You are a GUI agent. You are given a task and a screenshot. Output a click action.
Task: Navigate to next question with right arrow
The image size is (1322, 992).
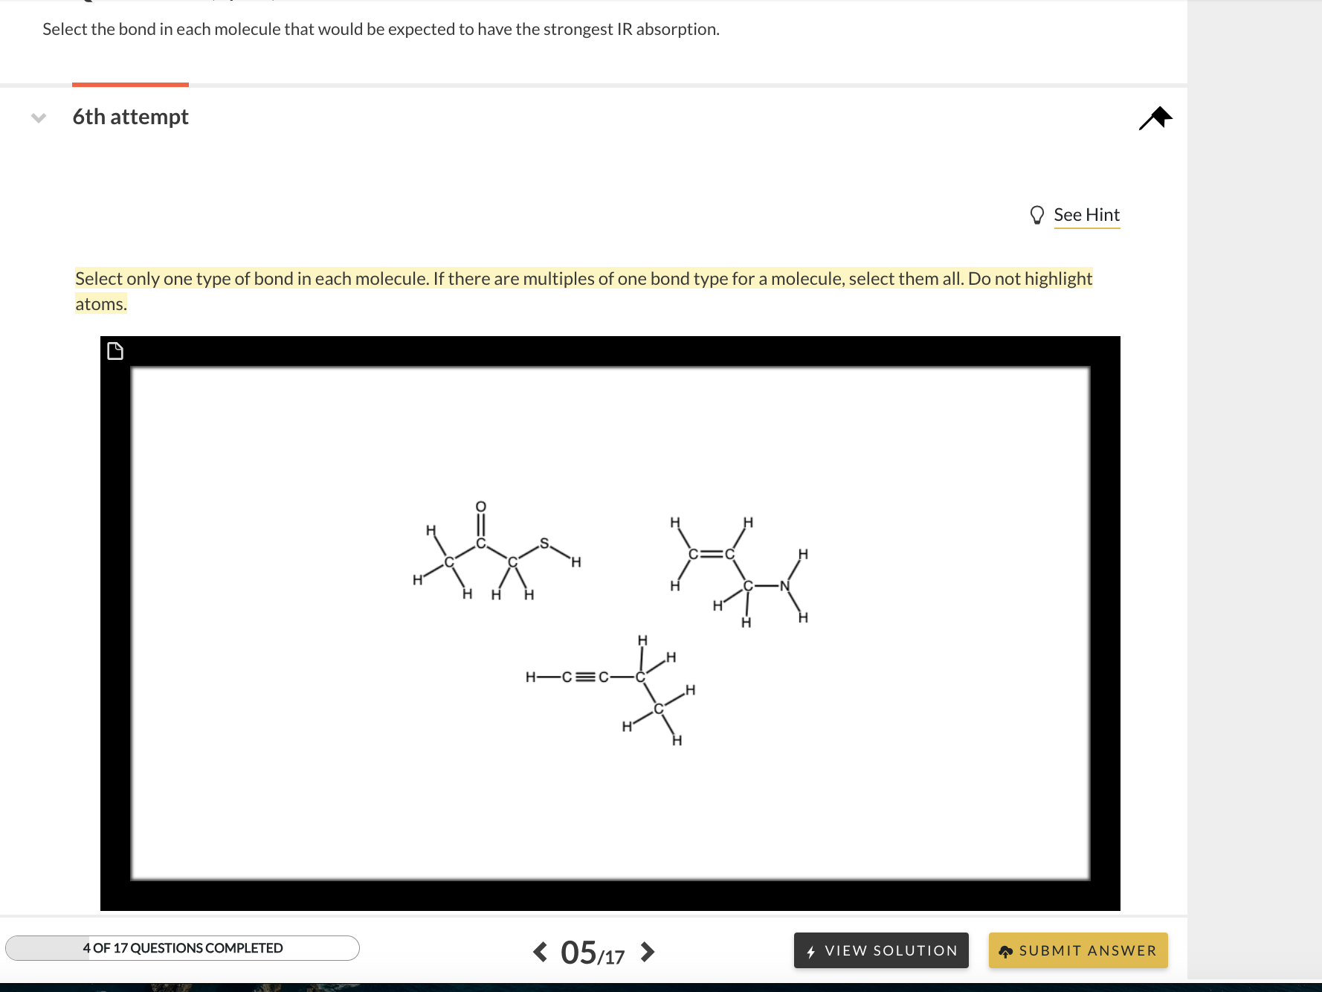[646, 952]
